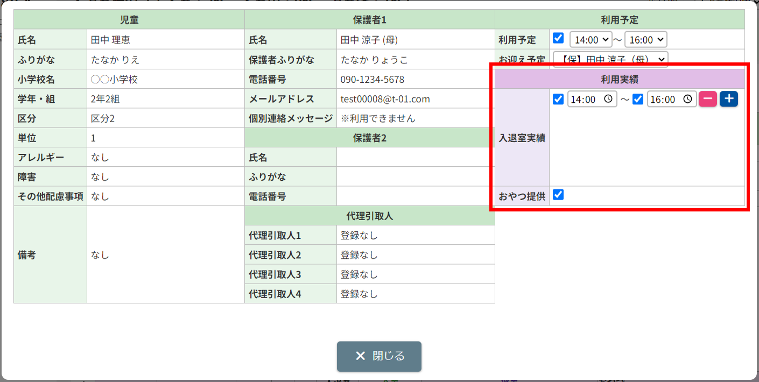759x382 pixels.
Task: Click the X icon on 閉じる button
Action: coord(361,356)
